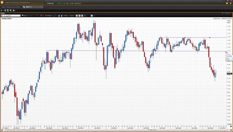Click the green plus add icon in toolbar
Image resolution: width=233 pixels, height=132 pixels.
pyautogui.click(x=1, y=10)
